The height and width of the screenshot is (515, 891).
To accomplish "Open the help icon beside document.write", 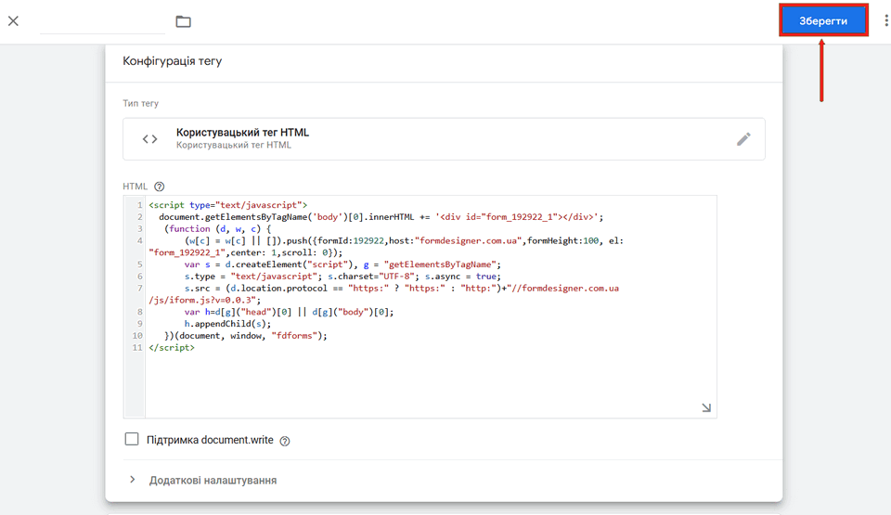I will [285, 441].
